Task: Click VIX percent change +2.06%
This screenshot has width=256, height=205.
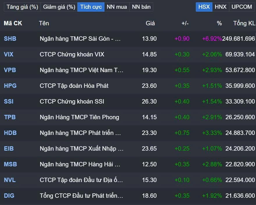Action: tap(212, 54)
